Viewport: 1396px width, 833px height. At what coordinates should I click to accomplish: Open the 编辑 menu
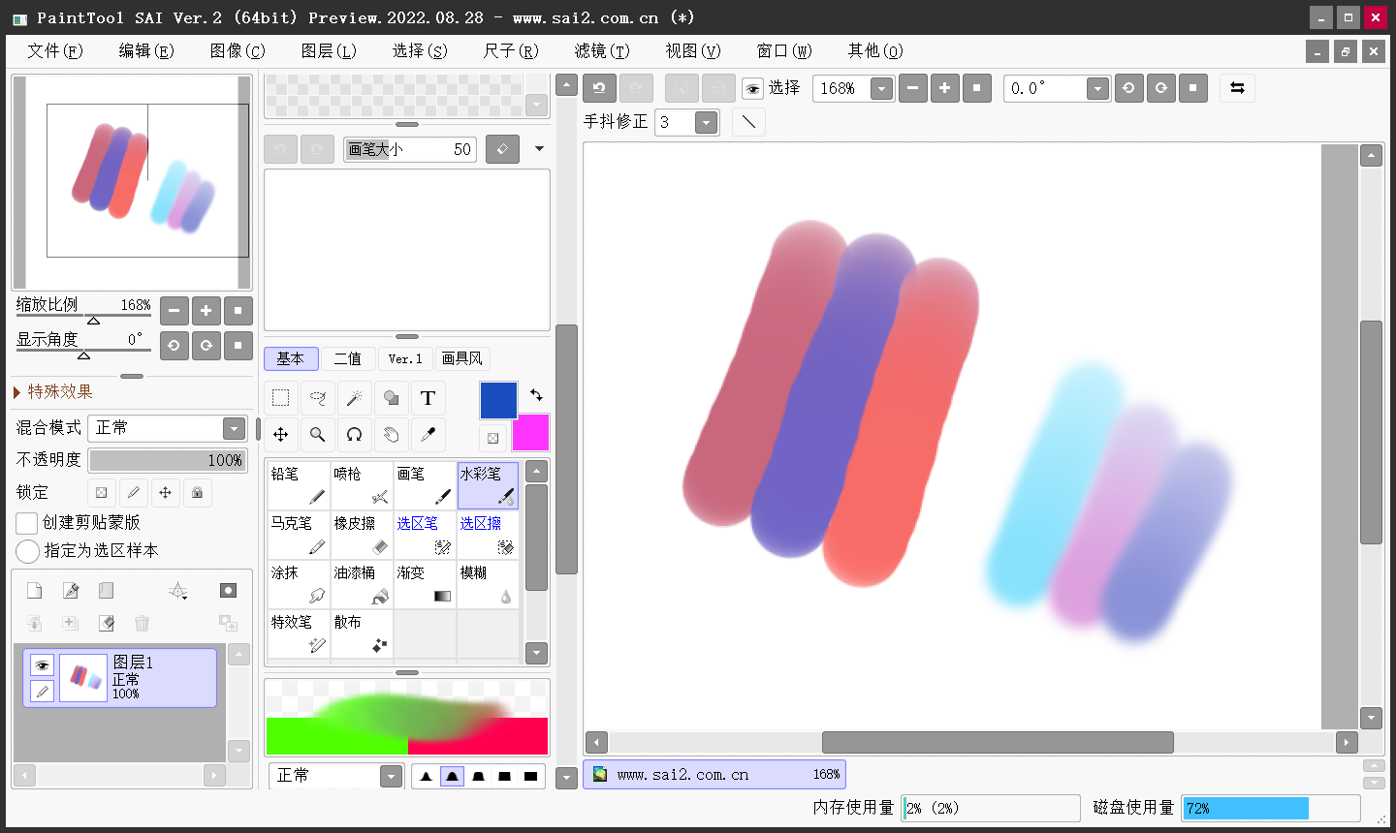coord(146,50)
